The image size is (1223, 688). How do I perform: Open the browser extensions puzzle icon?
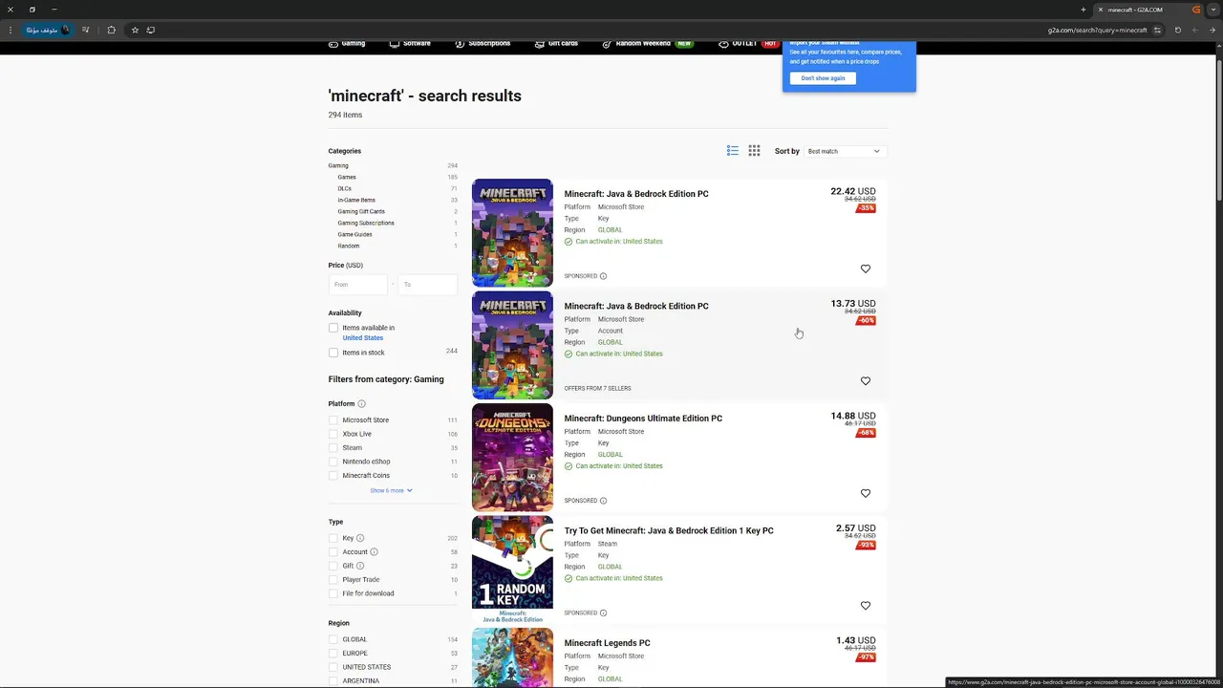pos(111,30)
